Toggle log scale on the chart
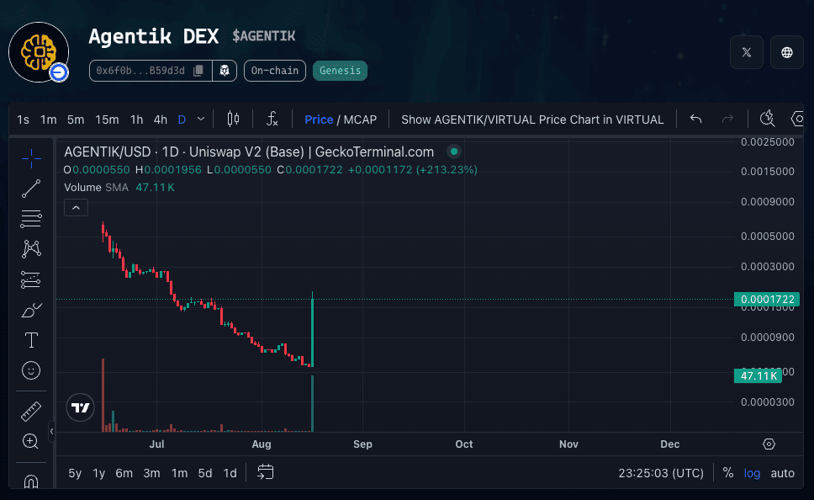The height and width of the screenshot is (500, 814). click(x=752, y=473)
